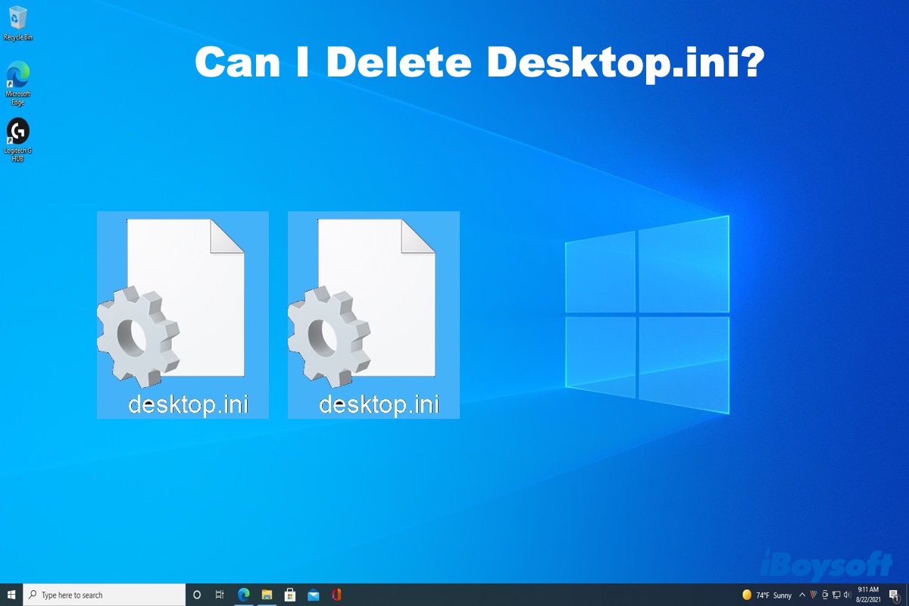This screenshot has width=909, height=606.
Task: Open Task View
Action: pyautogui.click(x=219, y=595)
